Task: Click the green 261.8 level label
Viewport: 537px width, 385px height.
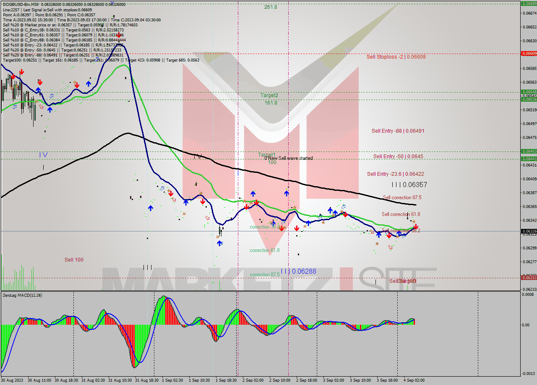Action: [x=271, y=7]
